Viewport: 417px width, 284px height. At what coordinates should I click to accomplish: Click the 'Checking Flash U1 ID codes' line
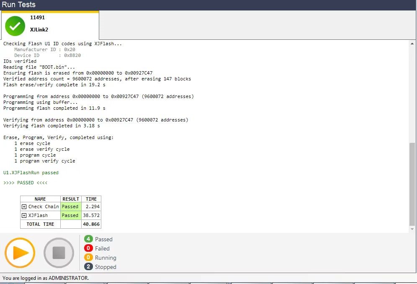62,44
